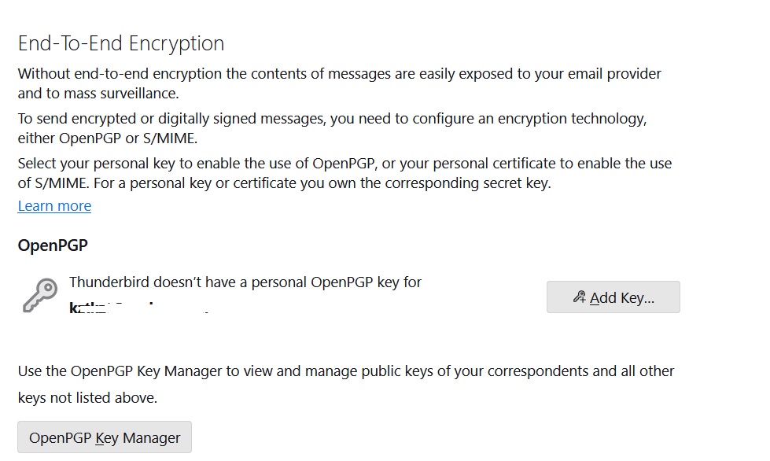The image size is (770, 461).
Task: Click the line "keys not listed above."
Action: pos(87,397)
